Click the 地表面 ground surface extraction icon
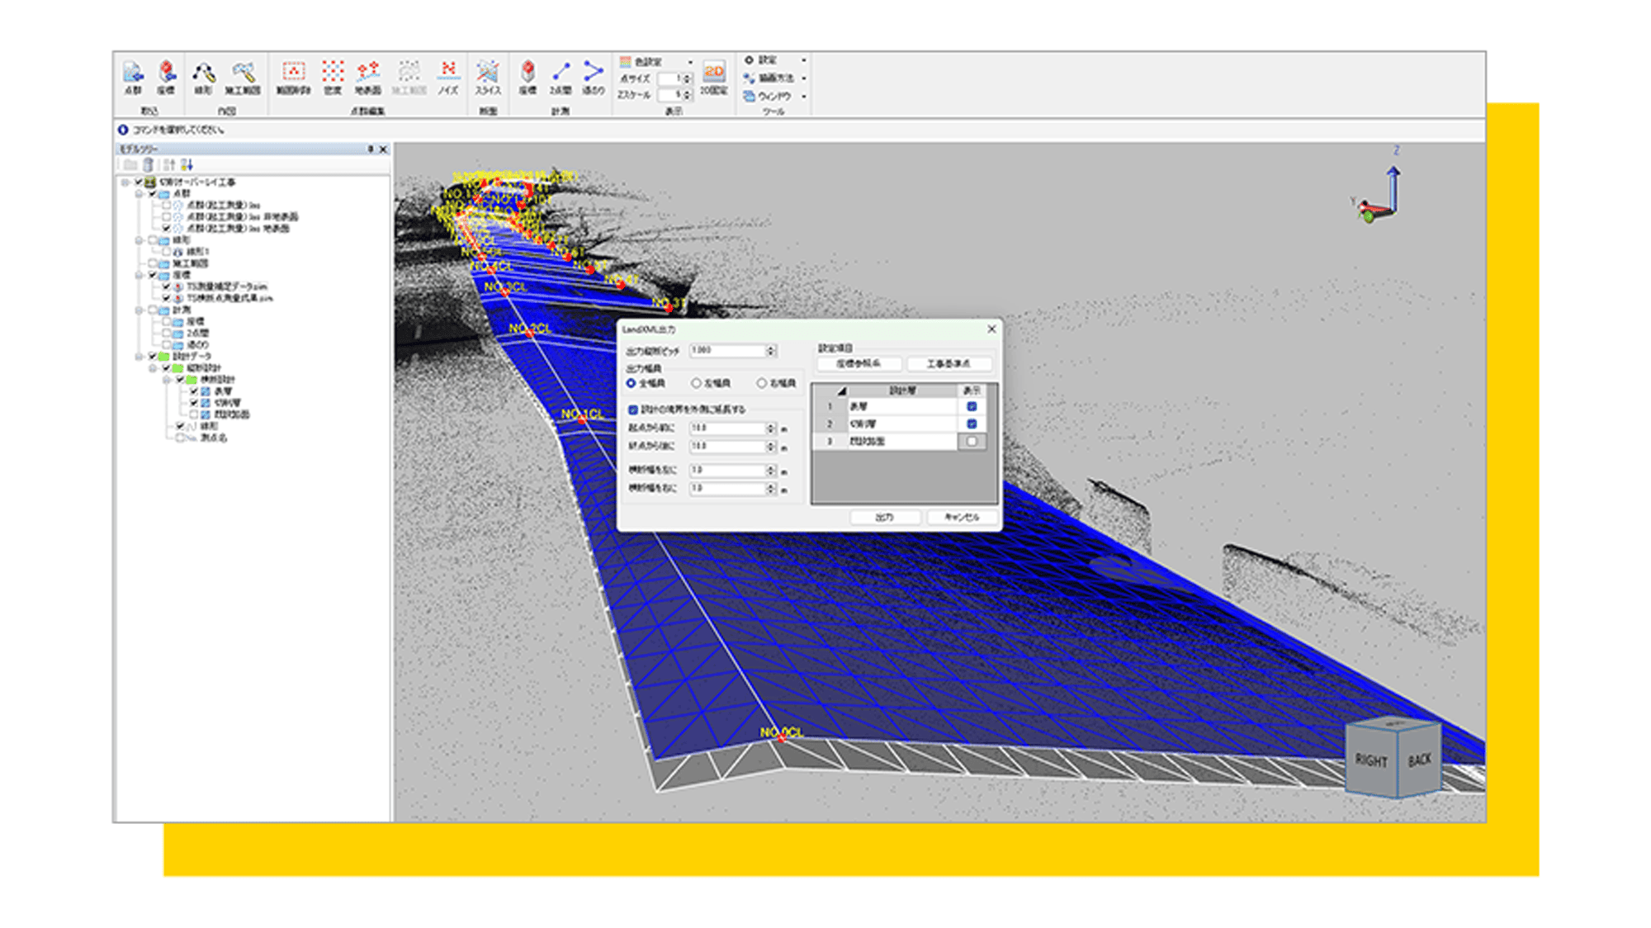Screen dimensions: 1651x928 (x=368, y=75)
